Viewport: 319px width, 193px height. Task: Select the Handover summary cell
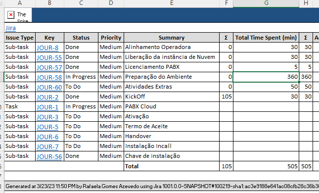(x=172, y=136)
